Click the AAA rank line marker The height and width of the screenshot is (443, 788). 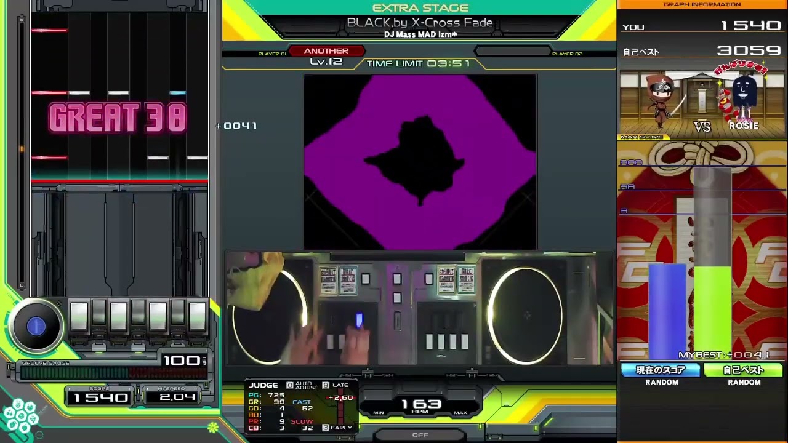[631, 162]
